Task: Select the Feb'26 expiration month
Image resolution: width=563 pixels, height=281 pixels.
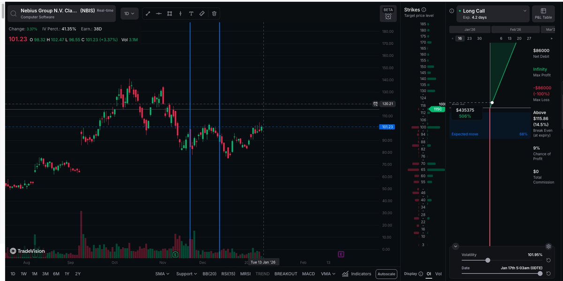Action: pos(515,29)
